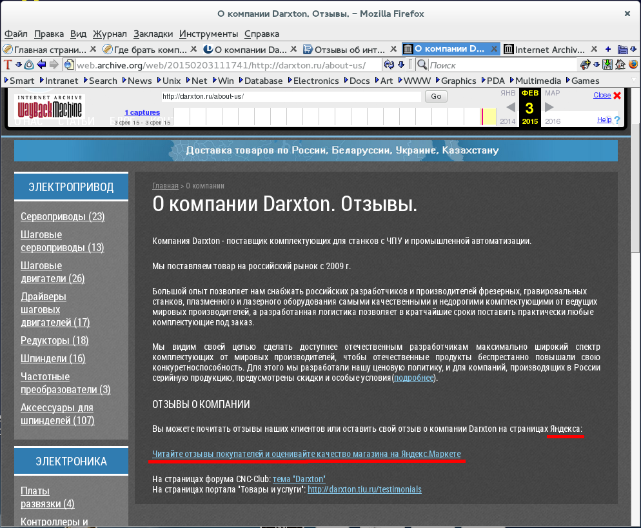Focus the Поиск search field
This screenshot has width=641, height=528.
pos(502,65)
